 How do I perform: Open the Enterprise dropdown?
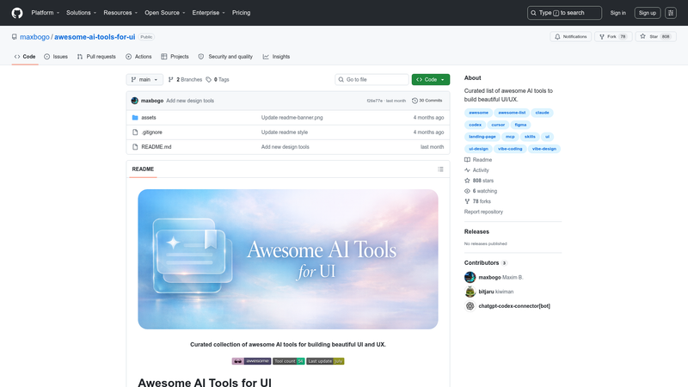[208, 13]
